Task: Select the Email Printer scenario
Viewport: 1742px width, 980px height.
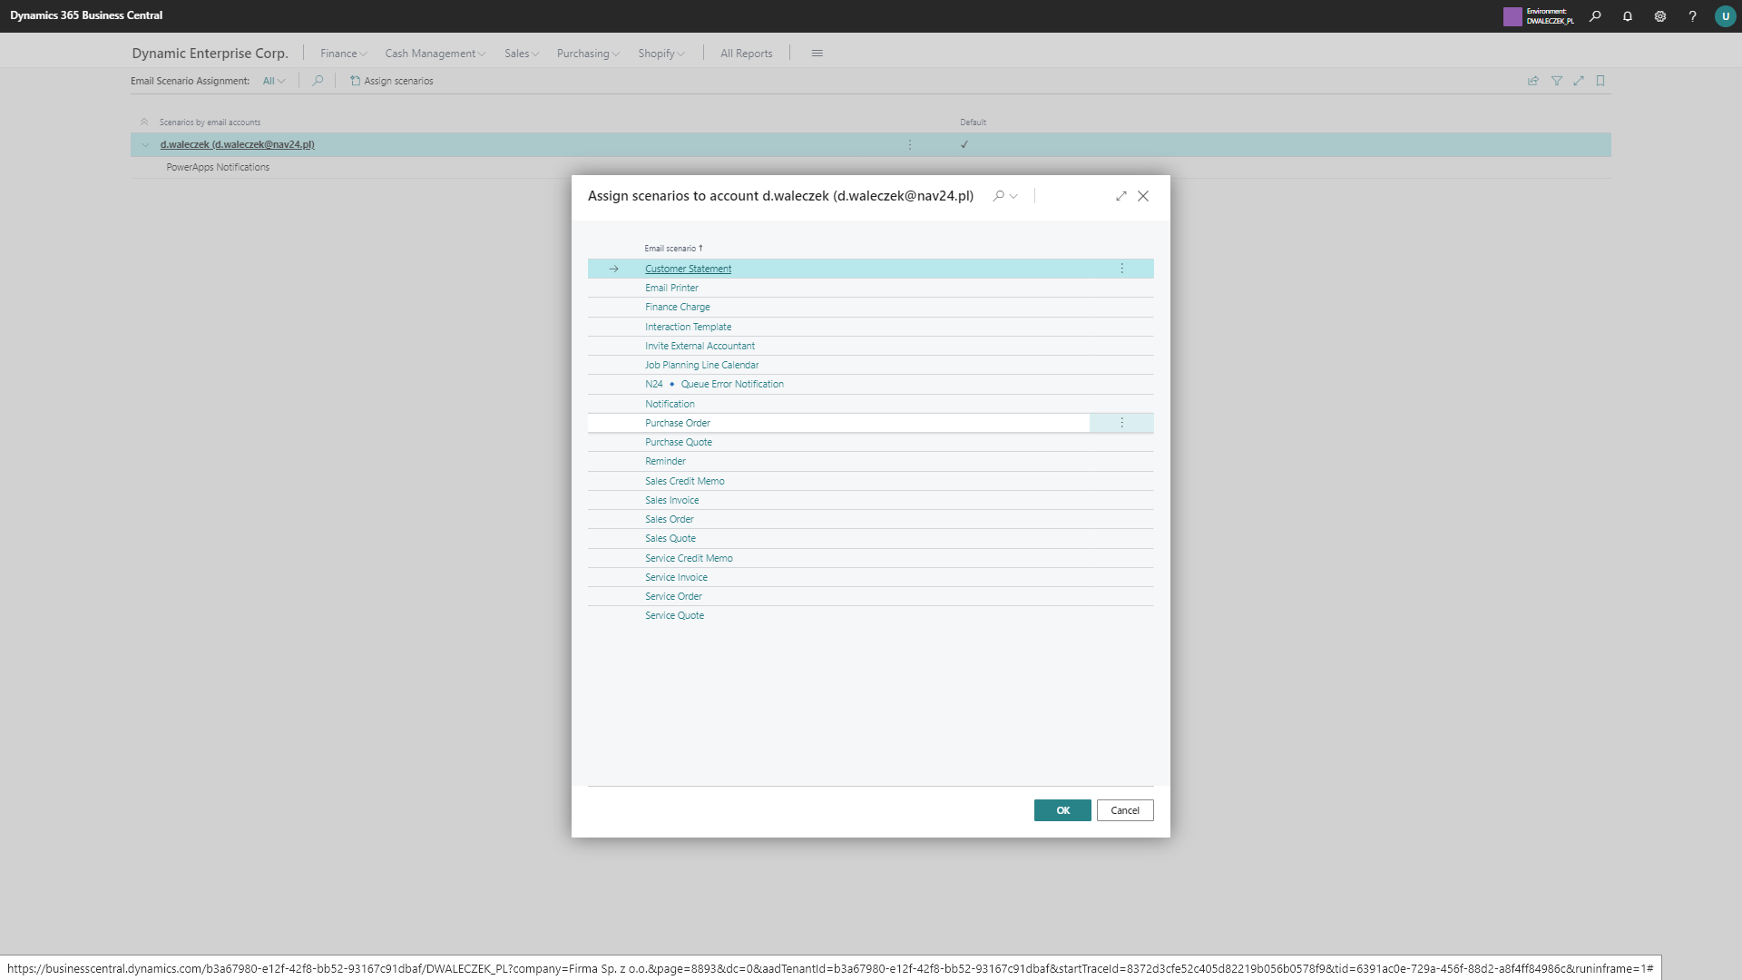Action: click(671, 288)
